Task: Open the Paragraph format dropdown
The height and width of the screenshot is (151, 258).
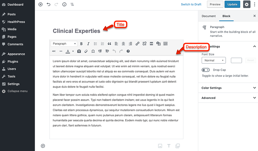Action: [x=64, y=44]
